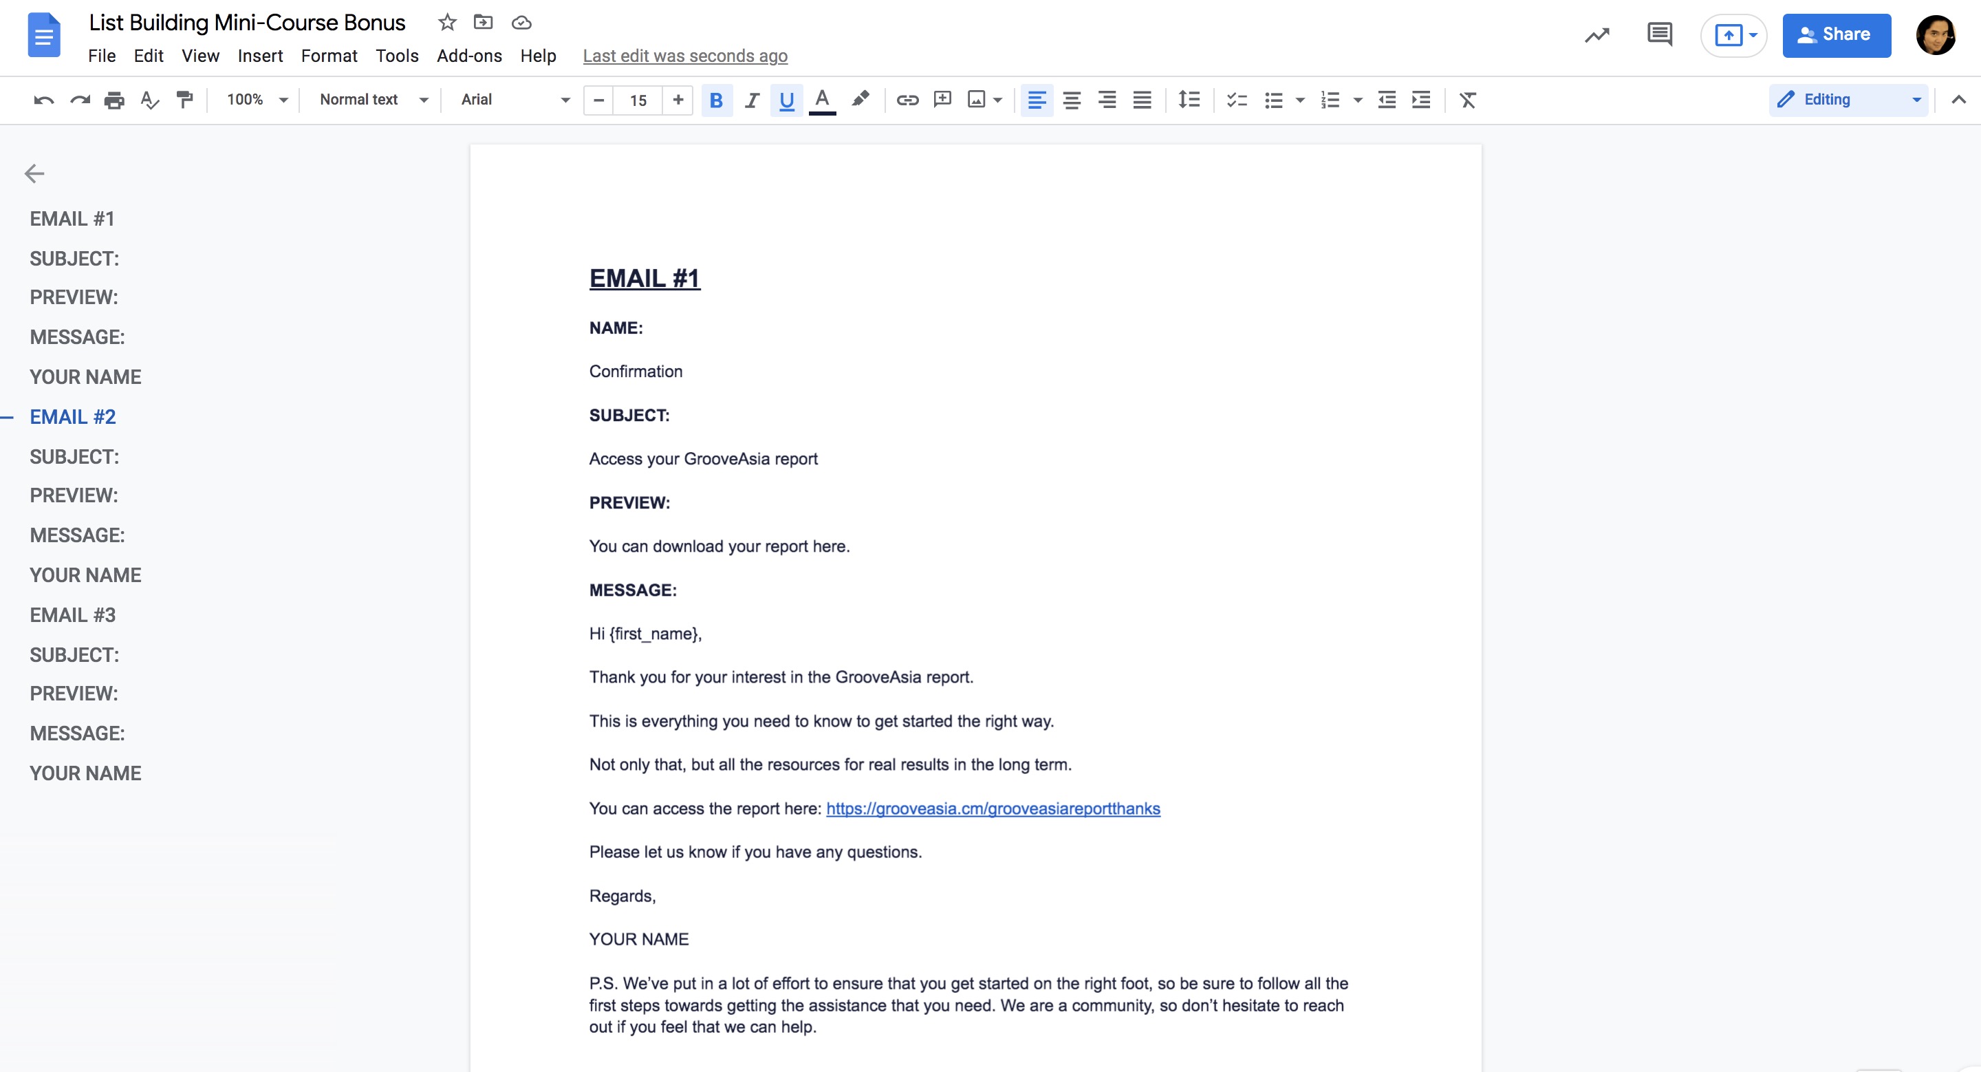Open the Add-ons menu
The height and width of the screenshot is (1072, 1981).
click(x=469, y=56)
